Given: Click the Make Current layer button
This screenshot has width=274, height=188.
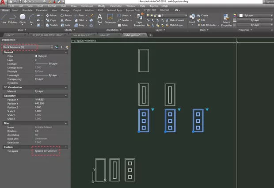Looking at the screenshot, I should pos(177,20).
